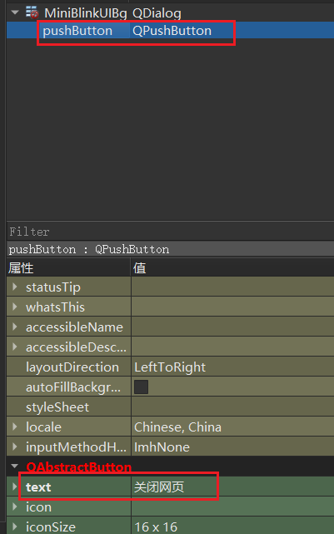Collapse the QAbstractButton property group
334x534 pixels.
pyautogui.click(x=15, y=467)
